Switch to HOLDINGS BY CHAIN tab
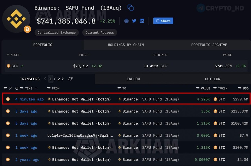Viewport: 251px width, 166px height. coord(126,45)
